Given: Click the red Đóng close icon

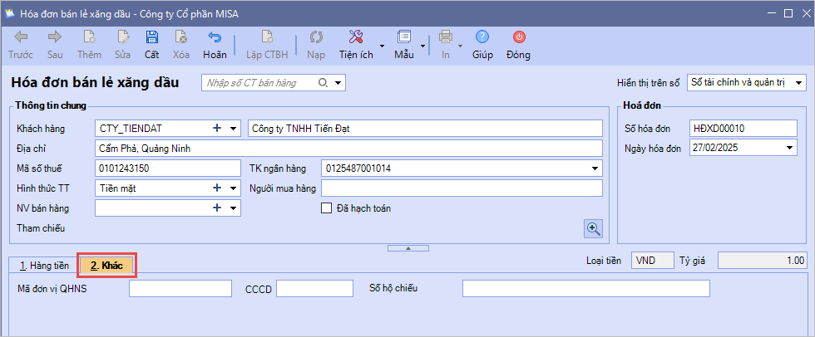Looking at the screenshot, I should 518,37.
